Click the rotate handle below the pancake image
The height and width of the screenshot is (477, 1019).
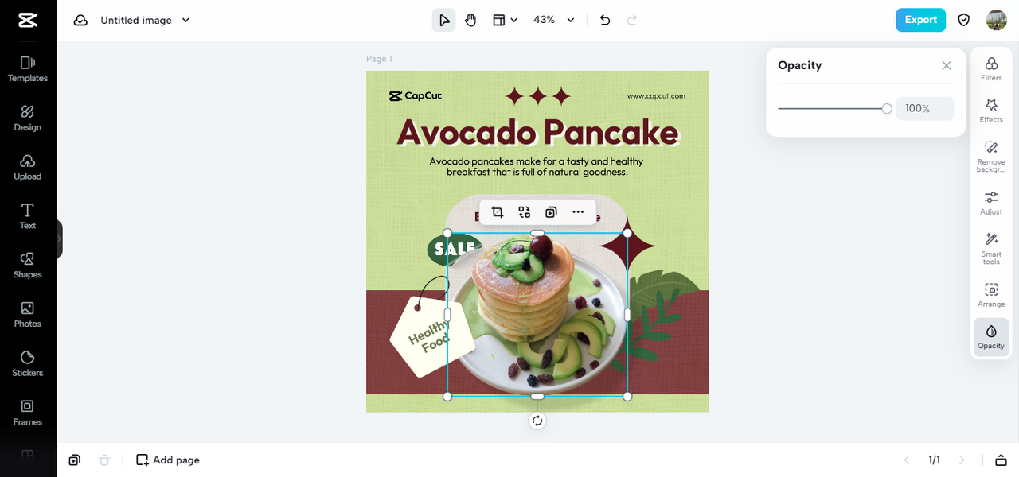[x=537, y=421]
